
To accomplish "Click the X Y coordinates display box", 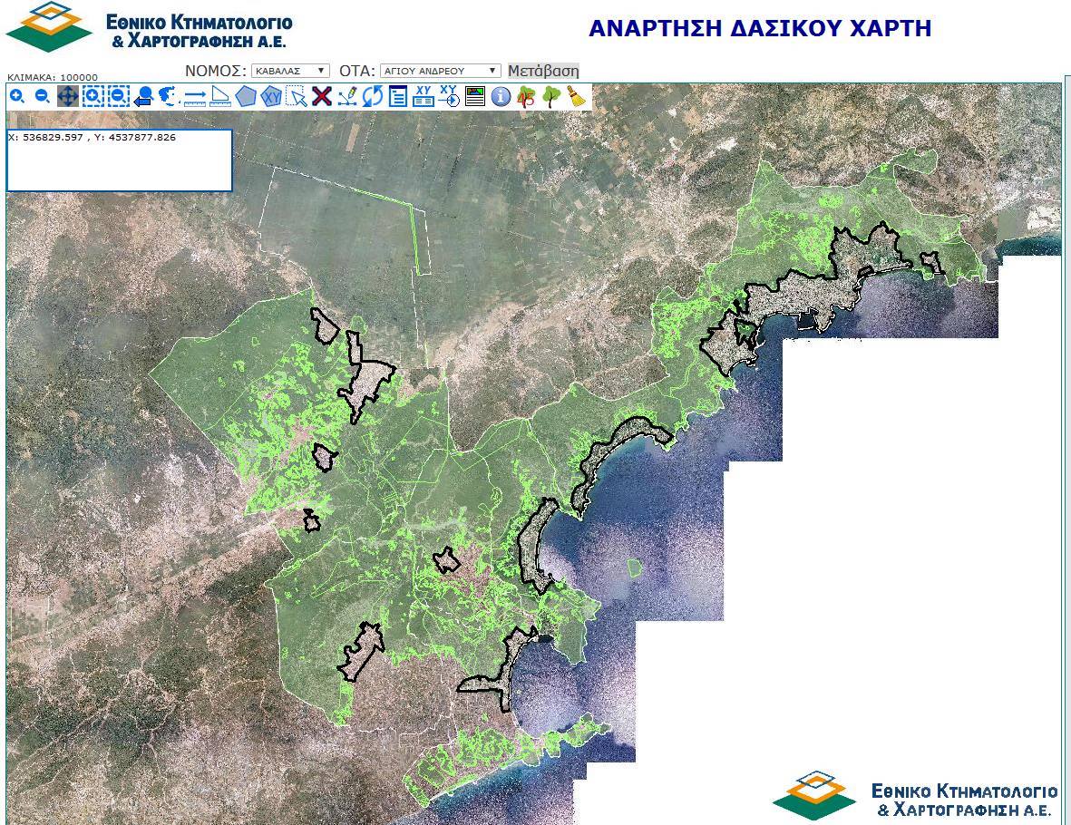I will [119, 160].
